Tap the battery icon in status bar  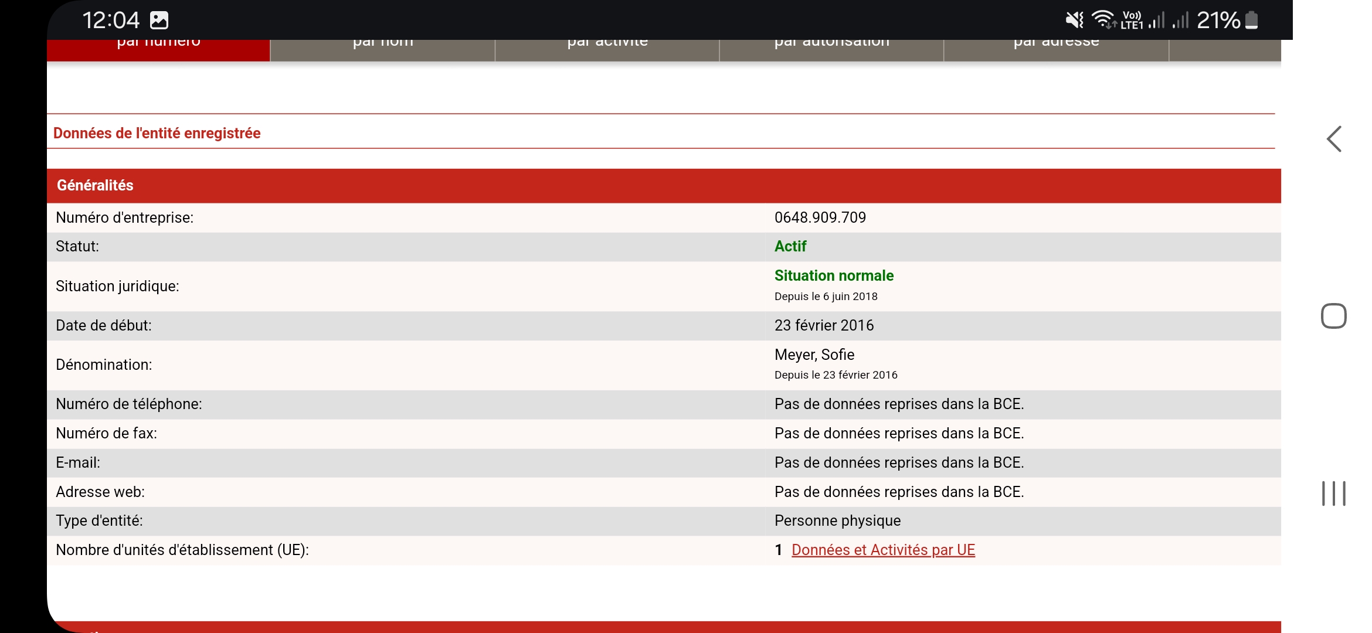pos(1251,21)
